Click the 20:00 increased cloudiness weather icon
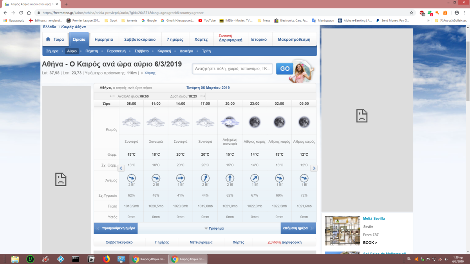 [x=230, y=122]
